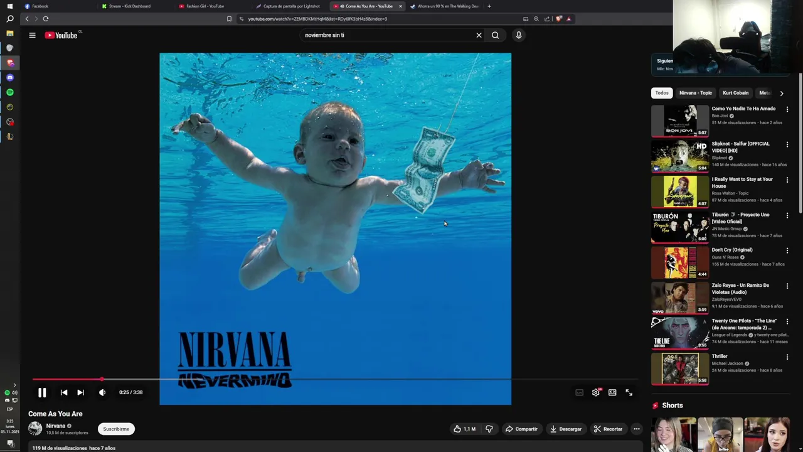Image resolution: width=803 pixels, height=452 pixels.
Task: Open the player settings gear
Action: click(596, 392)
